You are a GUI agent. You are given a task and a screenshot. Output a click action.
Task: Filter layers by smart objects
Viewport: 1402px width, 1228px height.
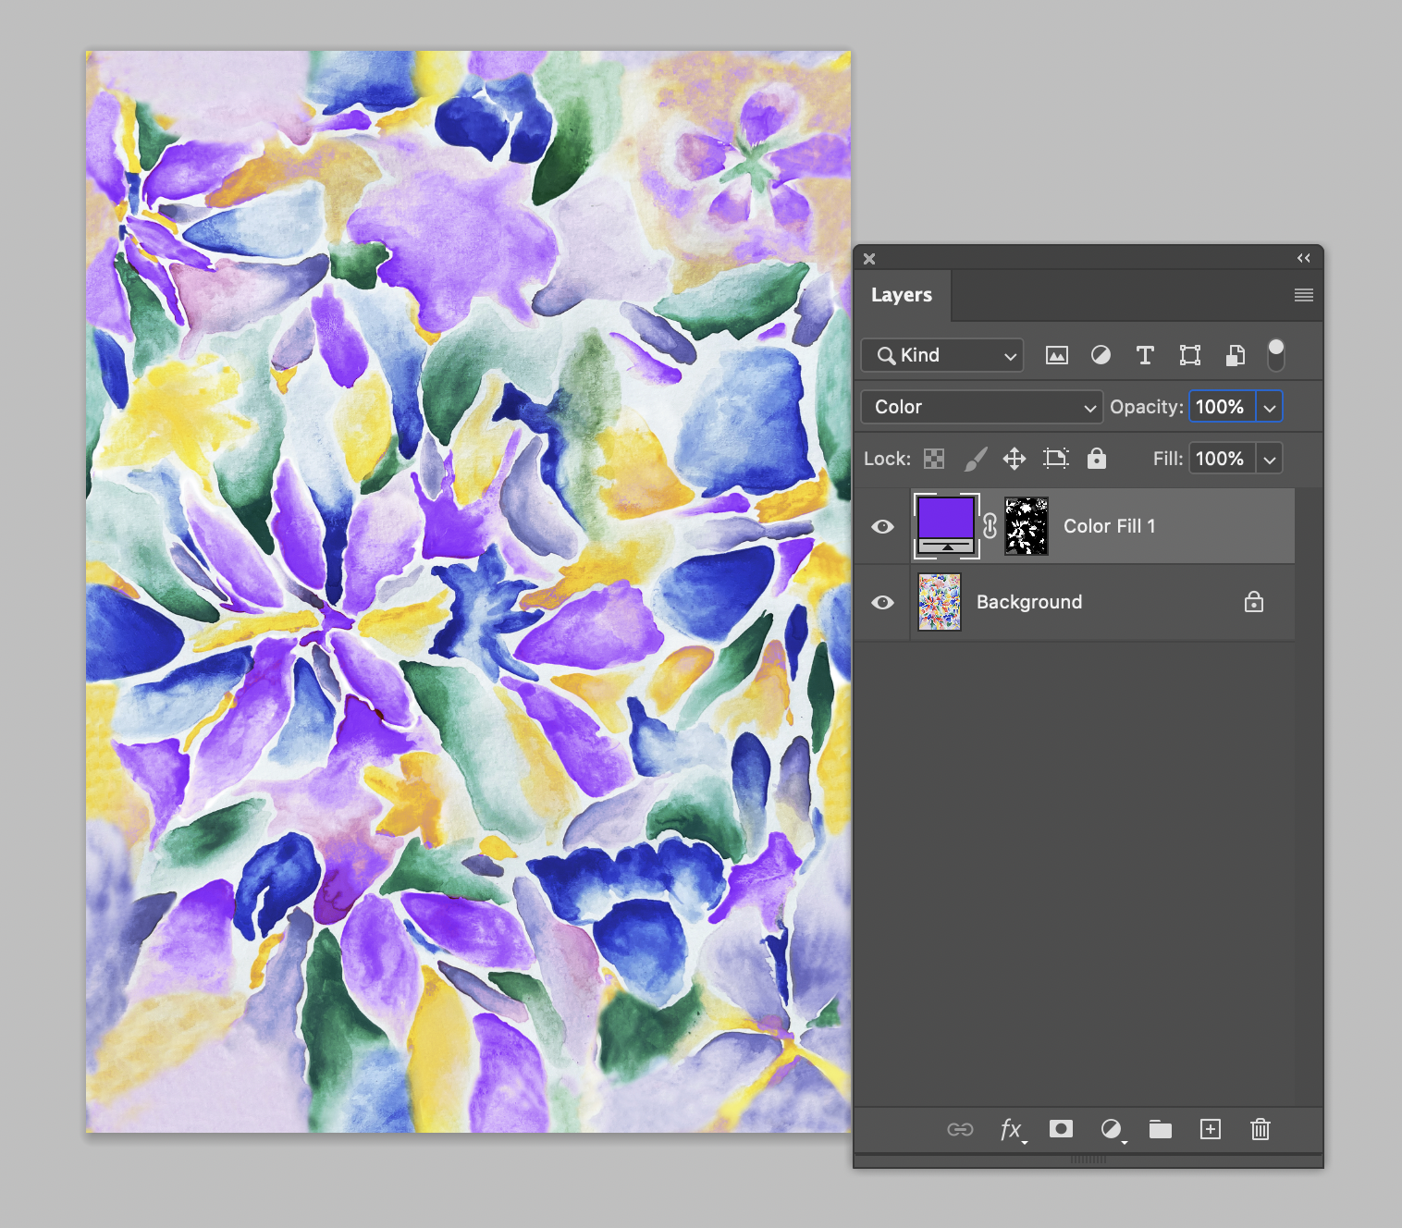tap(1235, 355)
